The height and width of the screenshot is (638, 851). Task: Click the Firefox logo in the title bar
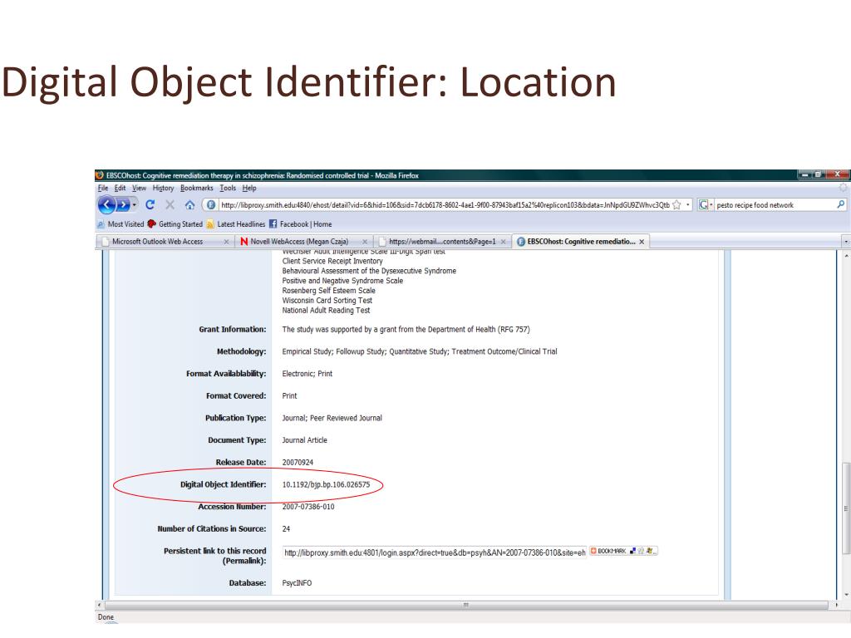click(100, 175)
